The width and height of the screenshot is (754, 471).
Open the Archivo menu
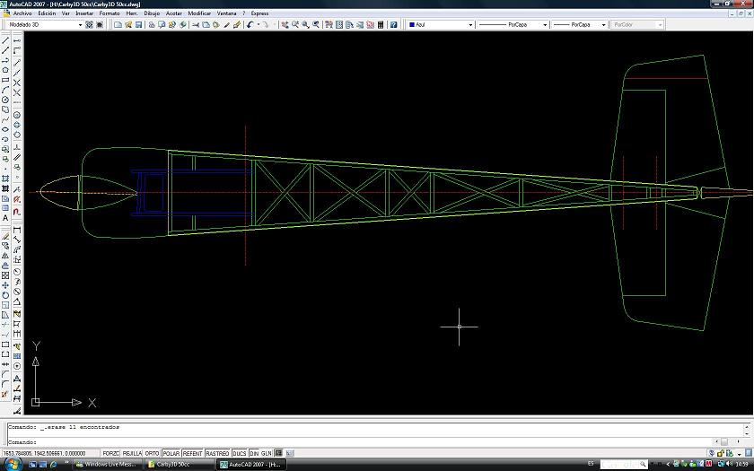click(22, 13)
